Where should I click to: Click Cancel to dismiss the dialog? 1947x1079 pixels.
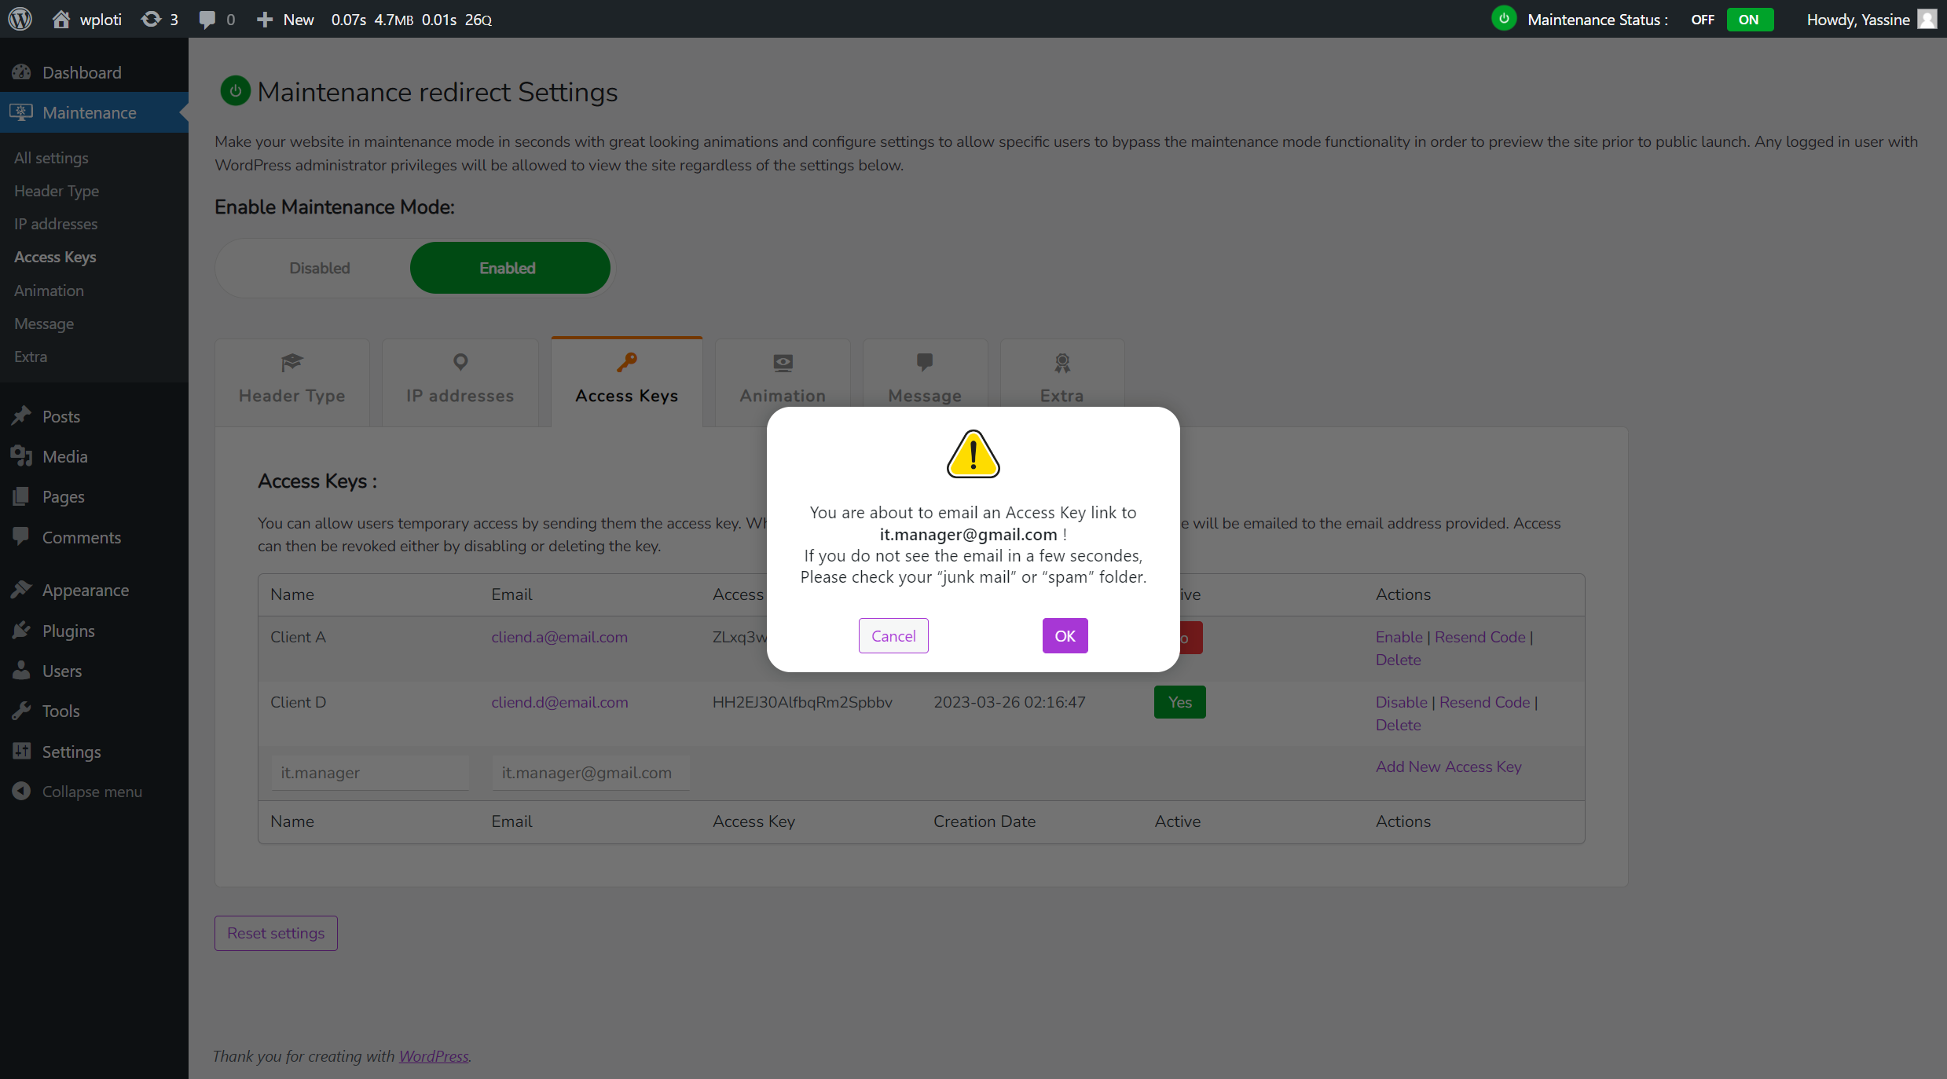point(893,635)
